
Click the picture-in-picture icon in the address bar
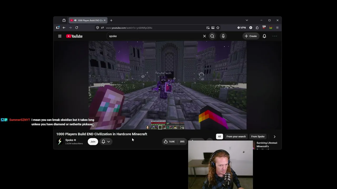pos(208,28)
